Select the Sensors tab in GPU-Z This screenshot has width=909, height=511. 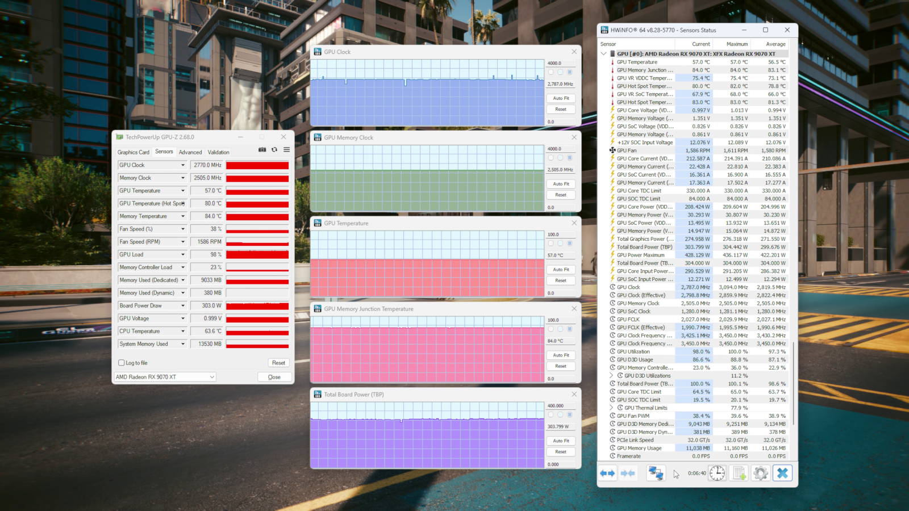(164, 152)
